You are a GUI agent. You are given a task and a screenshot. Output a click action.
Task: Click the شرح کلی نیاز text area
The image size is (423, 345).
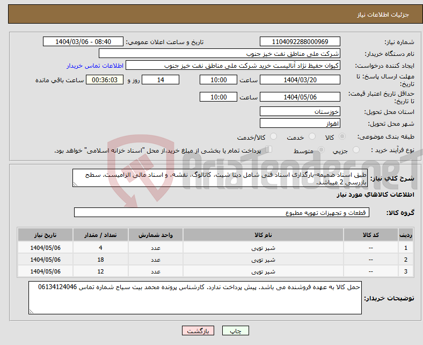[x=220, y=178]
